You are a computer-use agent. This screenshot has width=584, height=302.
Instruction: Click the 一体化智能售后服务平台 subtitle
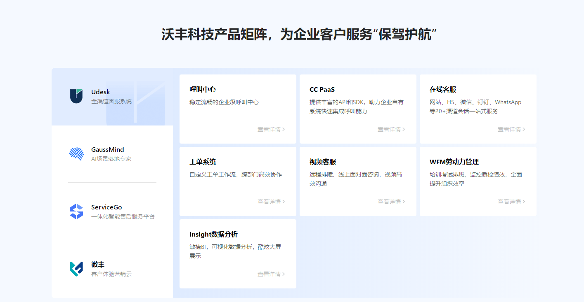[123, 216]
